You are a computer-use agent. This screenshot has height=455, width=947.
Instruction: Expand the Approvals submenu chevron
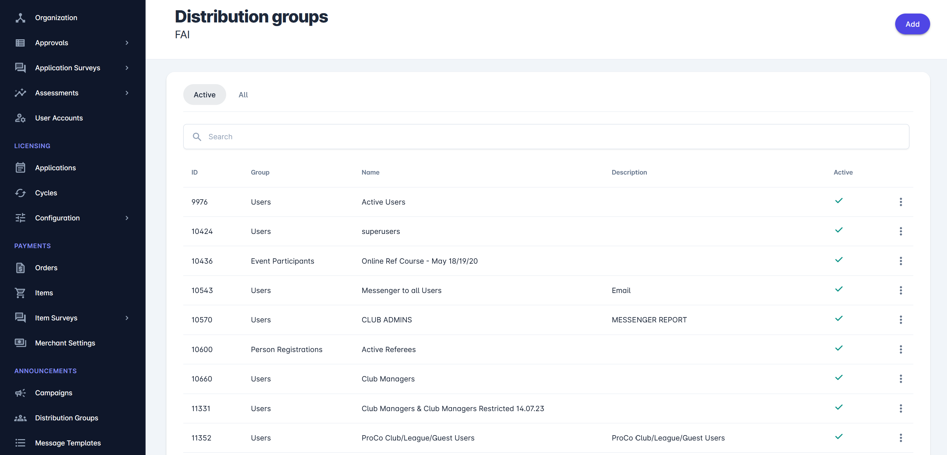[127, 43]
